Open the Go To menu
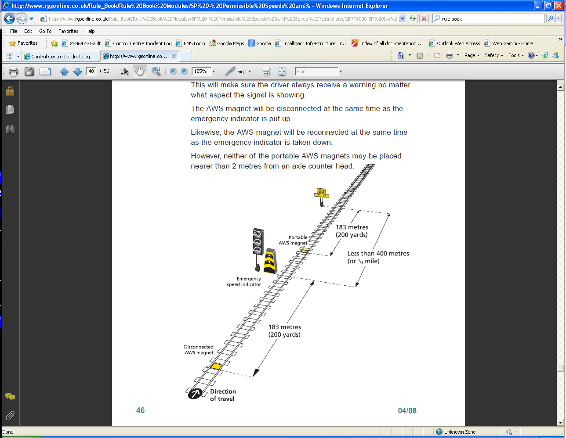Screen dimensions: 566x438 coord(45,31)
